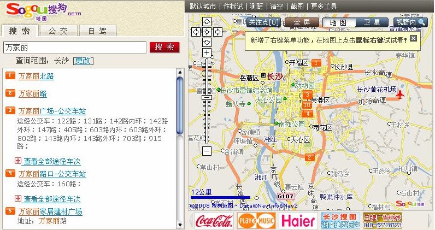Switch to the 公交 tab

point(58,31)
